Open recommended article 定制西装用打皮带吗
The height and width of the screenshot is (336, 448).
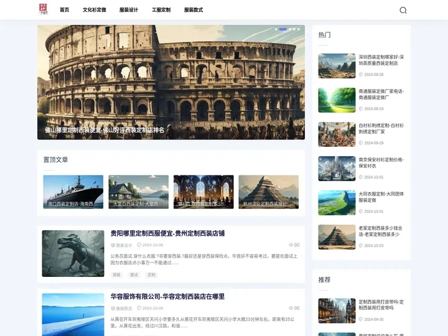point(381,305)
